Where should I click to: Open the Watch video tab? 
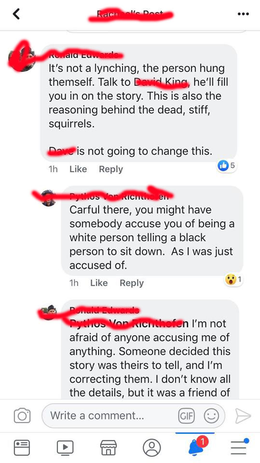tap(65, 448)
